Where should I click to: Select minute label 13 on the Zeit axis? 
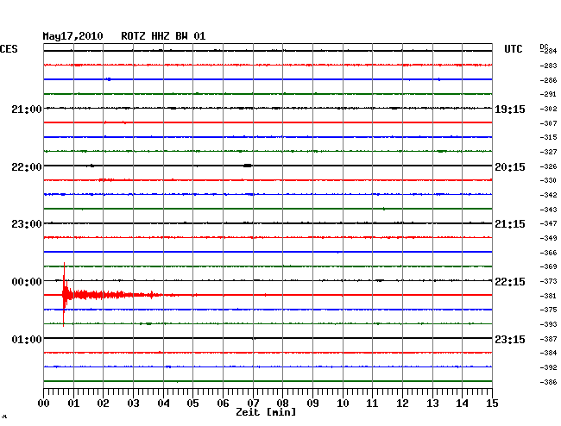(432, 404)
